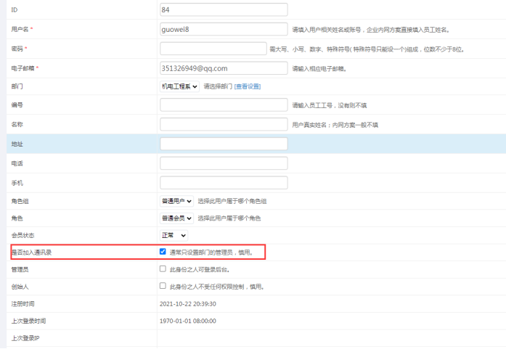
Task: Focus the 电话 phone input box
Action: 223,163
